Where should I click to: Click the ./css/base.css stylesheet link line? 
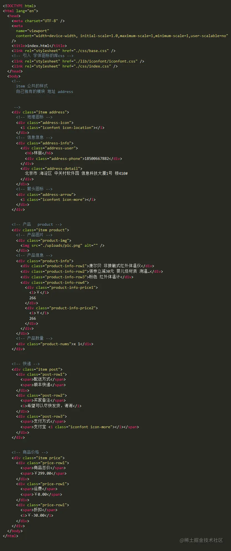click(x=64, y=51)
